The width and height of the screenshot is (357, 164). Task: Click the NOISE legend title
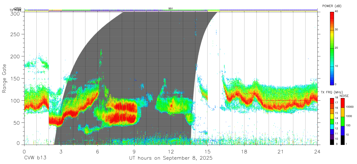344,96
